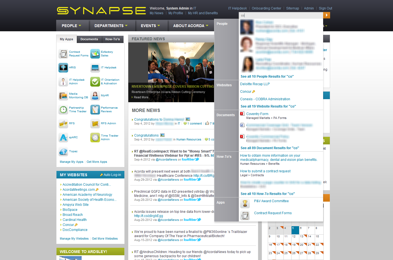Launch the Topaz app icon
The width and height of the screenshot is (393, 260).
(63, 152)
